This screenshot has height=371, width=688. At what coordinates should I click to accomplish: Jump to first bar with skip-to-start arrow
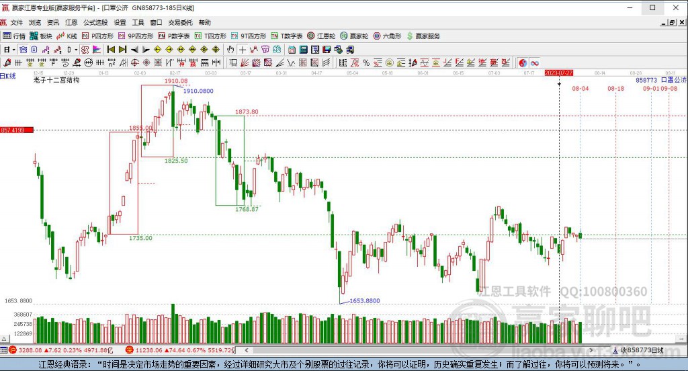(111, 50)
